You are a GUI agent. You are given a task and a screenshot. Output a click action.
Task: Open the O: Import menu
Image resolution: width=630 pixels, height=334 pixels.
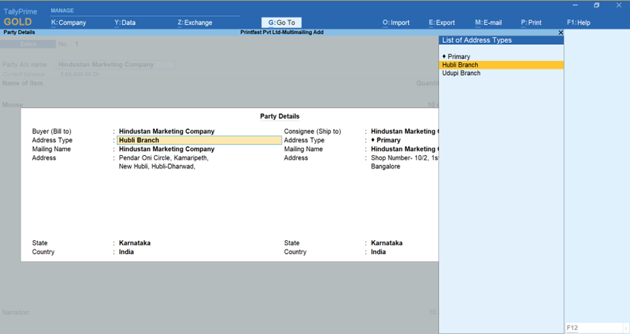[395, 23]
